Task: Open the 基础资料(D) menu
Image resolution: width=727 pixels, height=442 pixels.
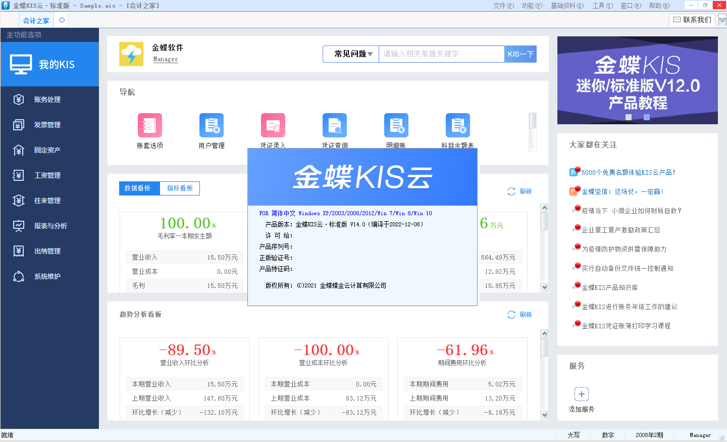Action: pyautogui.click(x=567, y=6)
